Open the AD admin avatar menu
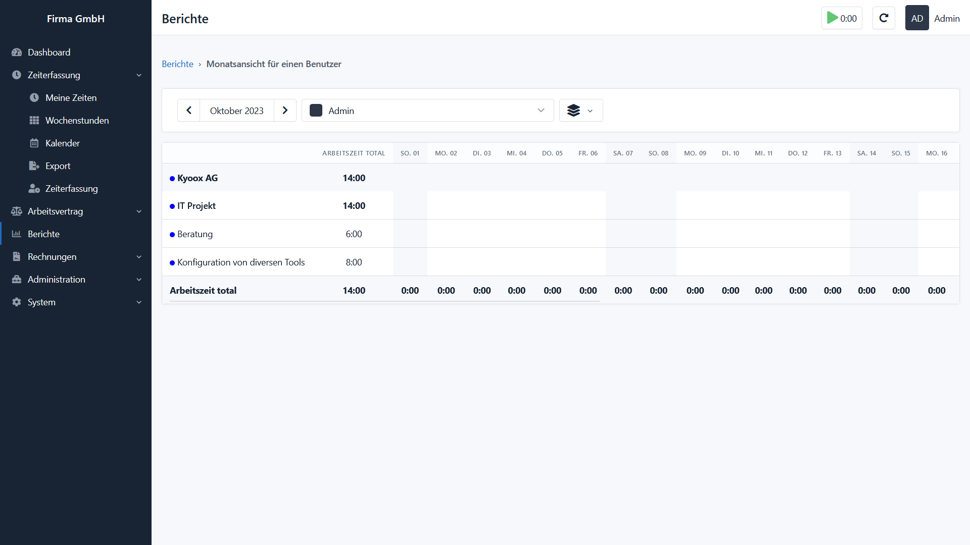This screenshot has height=545, width=970. [x=916, y=18]
